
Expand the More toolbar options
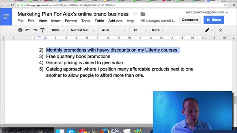click(157, 30)
